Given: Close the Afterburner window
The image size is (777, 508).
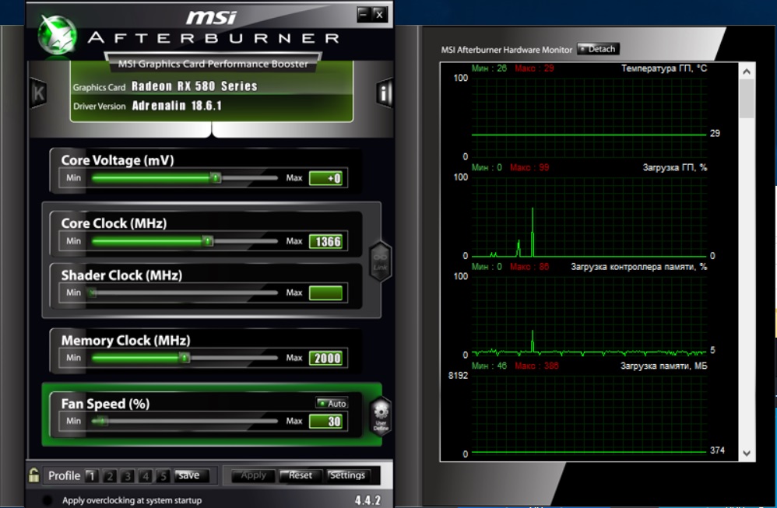Looking at the screenshot, I should tap(379, 14).
